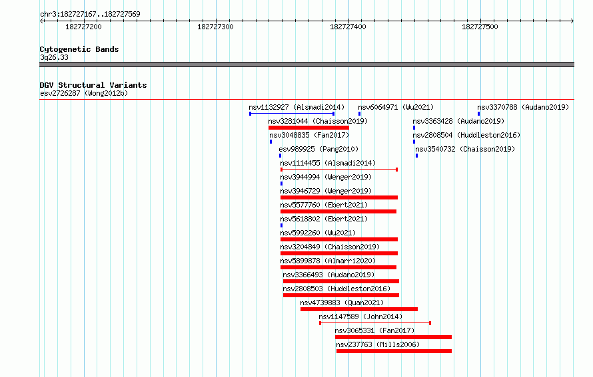Select red bar beneath nsv4739883
Image resolution: width=593 pixels, height=377 pixels.
click(359, 309)
